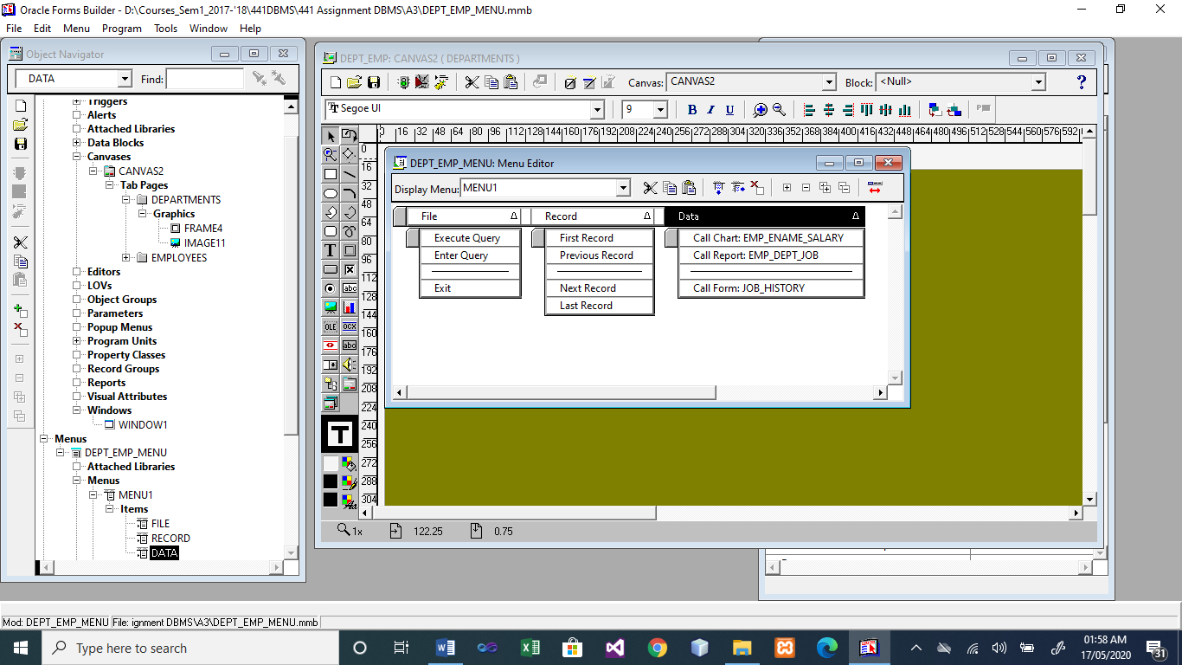This screenshot has height=665, width=1182.
Task: Toggle Bold text formatting
Action: 692,110
